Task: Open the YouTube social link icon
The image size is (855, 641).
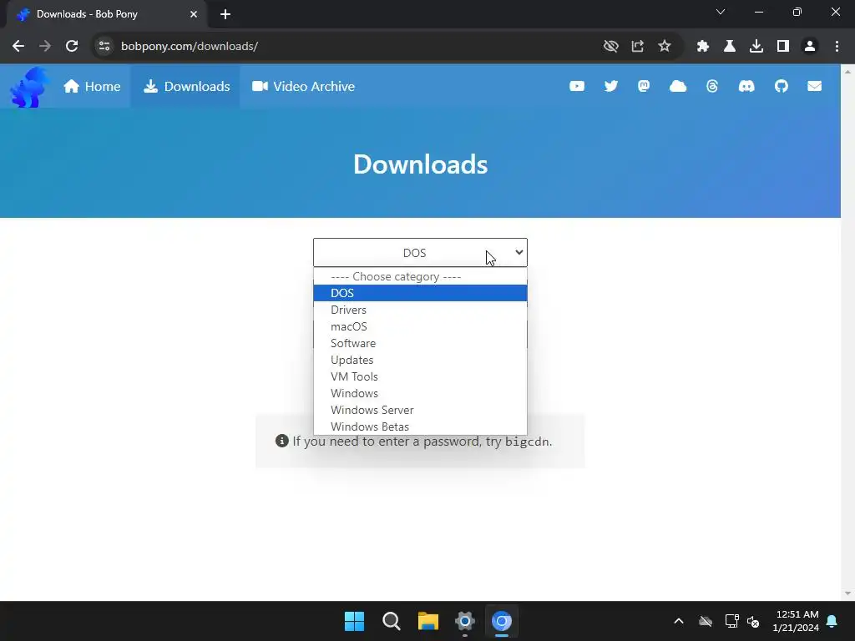Action: click(x=576, y=86)
